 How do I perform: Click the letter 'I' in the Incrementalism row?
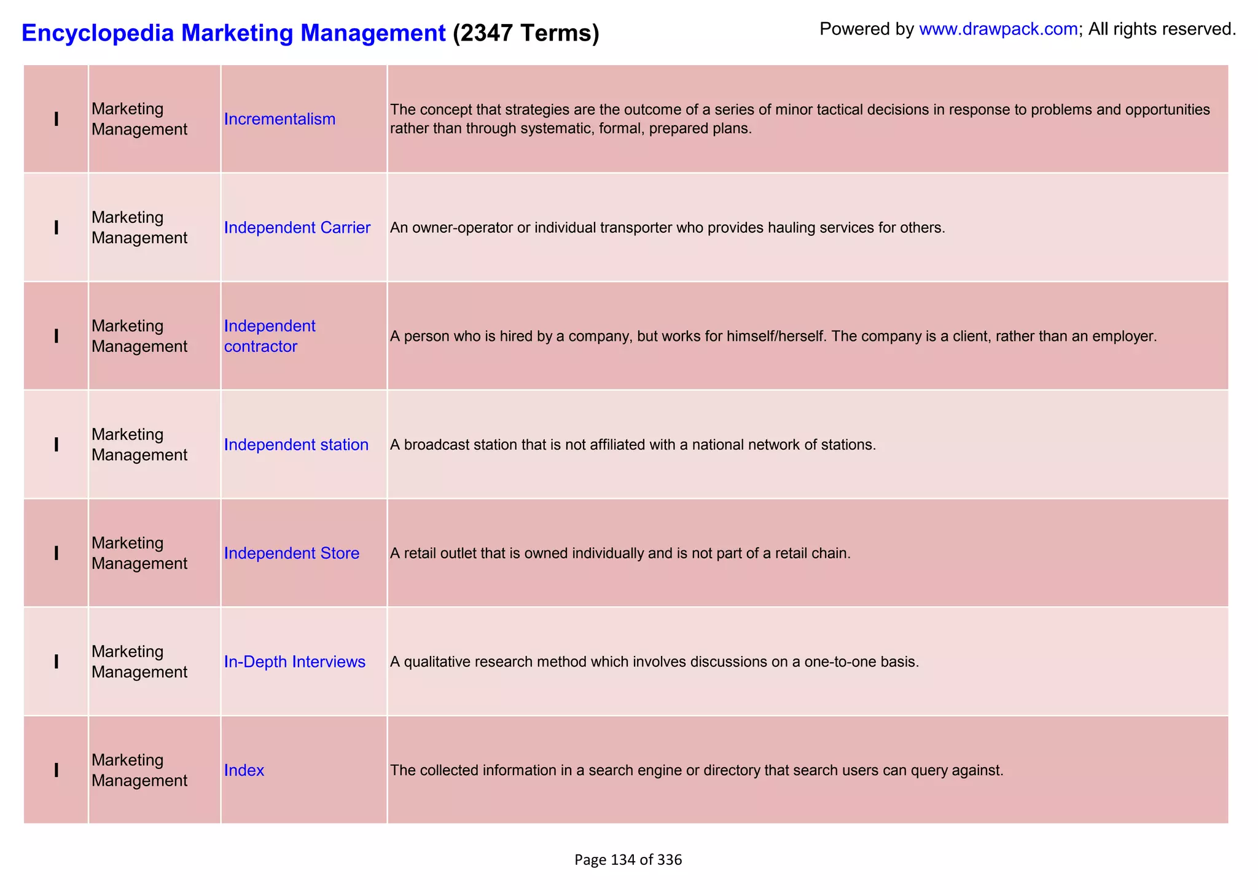(x=57, y=119)
